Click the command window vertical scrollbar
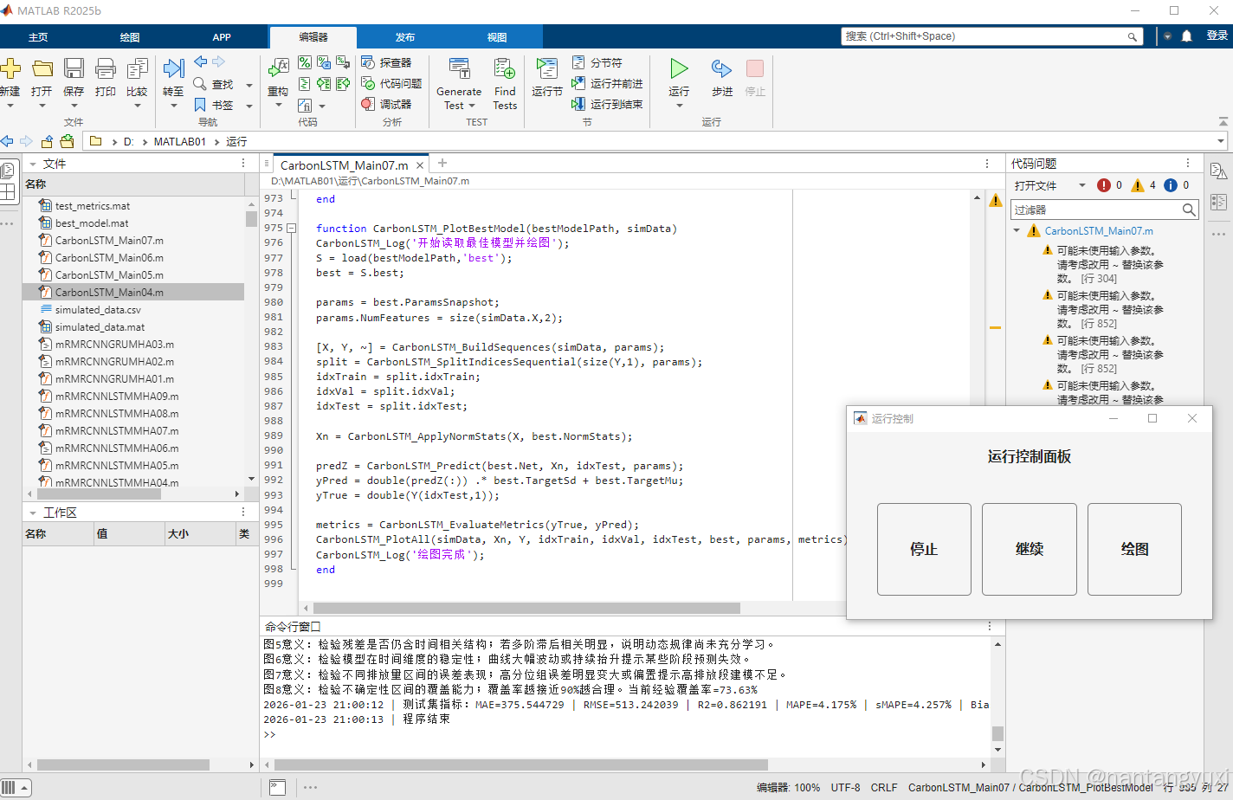 (997, 733)
